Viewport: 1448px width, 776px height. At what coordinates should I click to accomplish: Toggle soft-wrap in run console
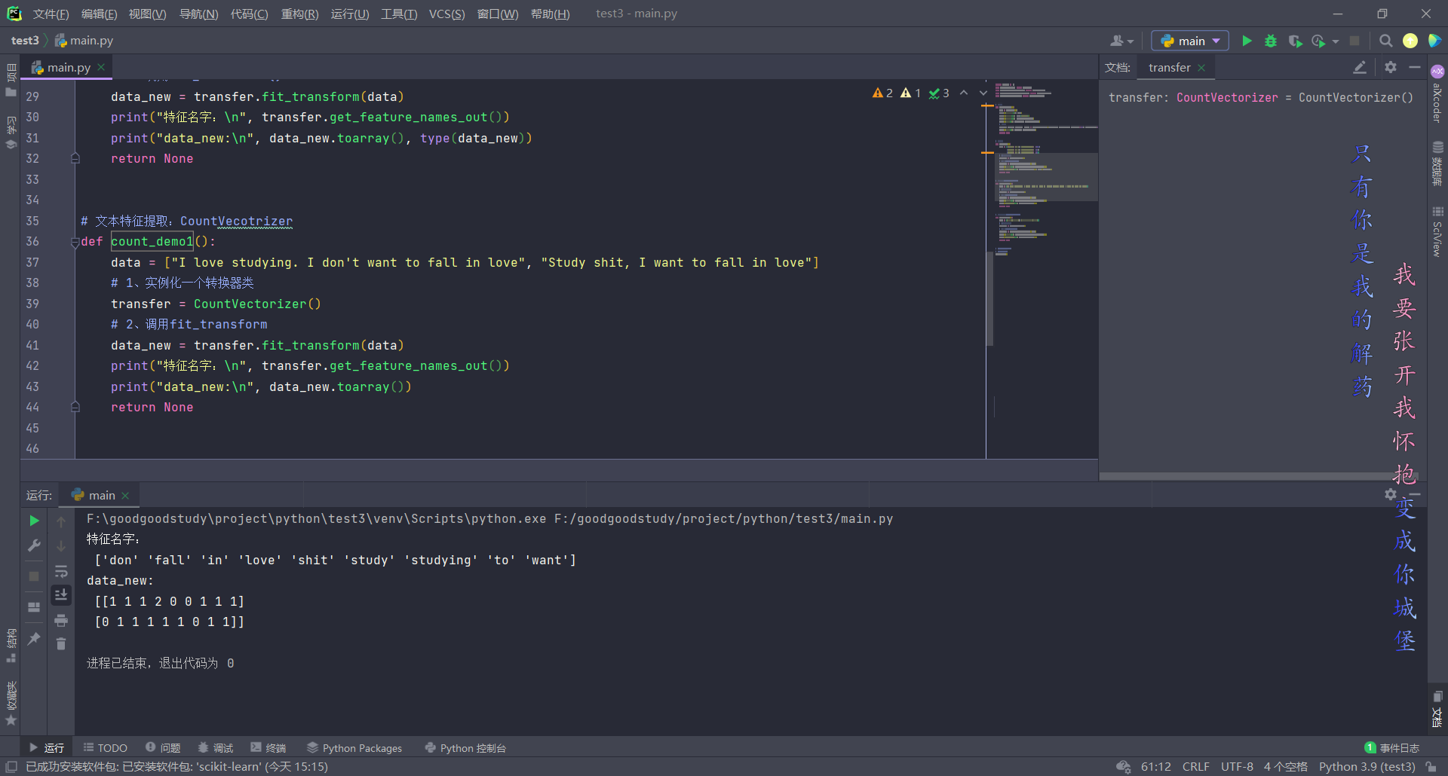(61, 571)
